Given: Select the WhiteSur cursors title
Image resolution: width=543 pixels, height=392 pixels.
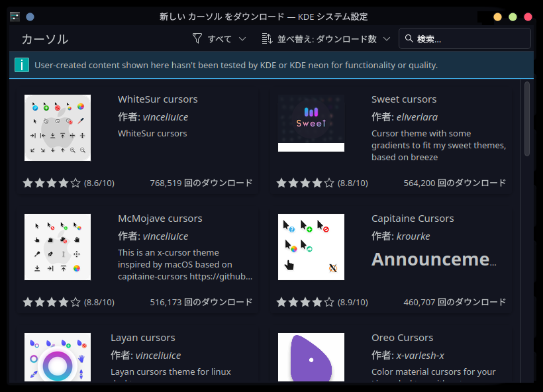Looking at the screenshot, I should coord(158,99).
